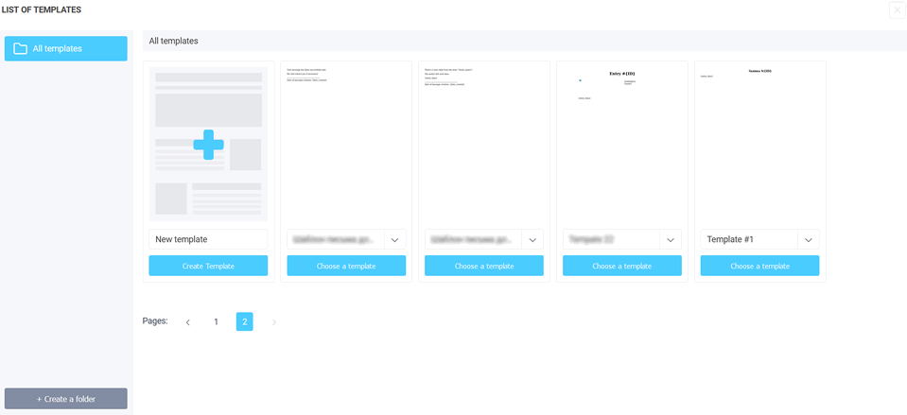Select page 2 in pagination
The width and height of the screenshot is (907, 415).
244,322
